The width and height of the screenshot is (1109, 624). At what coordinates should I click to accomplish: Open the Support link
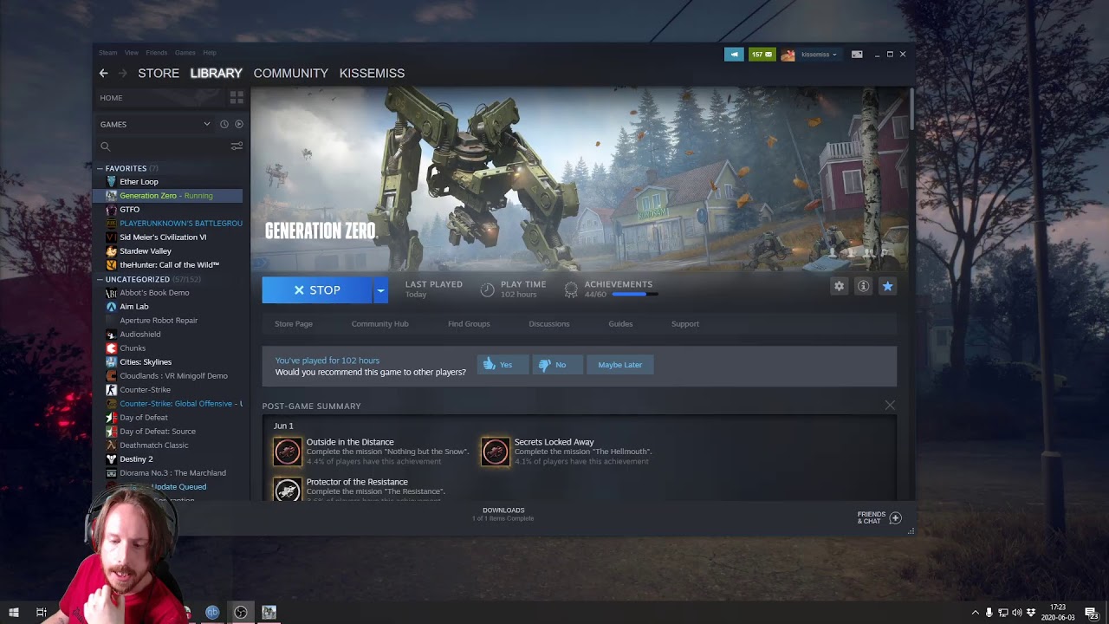(x=685, y=324)
